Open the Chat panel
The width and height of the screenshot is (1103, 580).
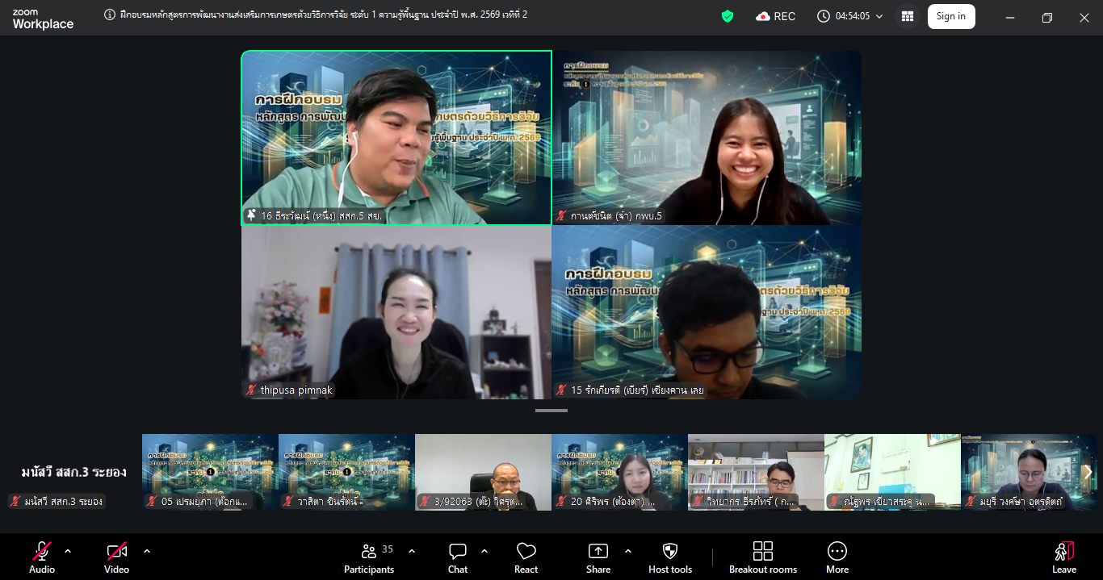(x=458, y=557)
